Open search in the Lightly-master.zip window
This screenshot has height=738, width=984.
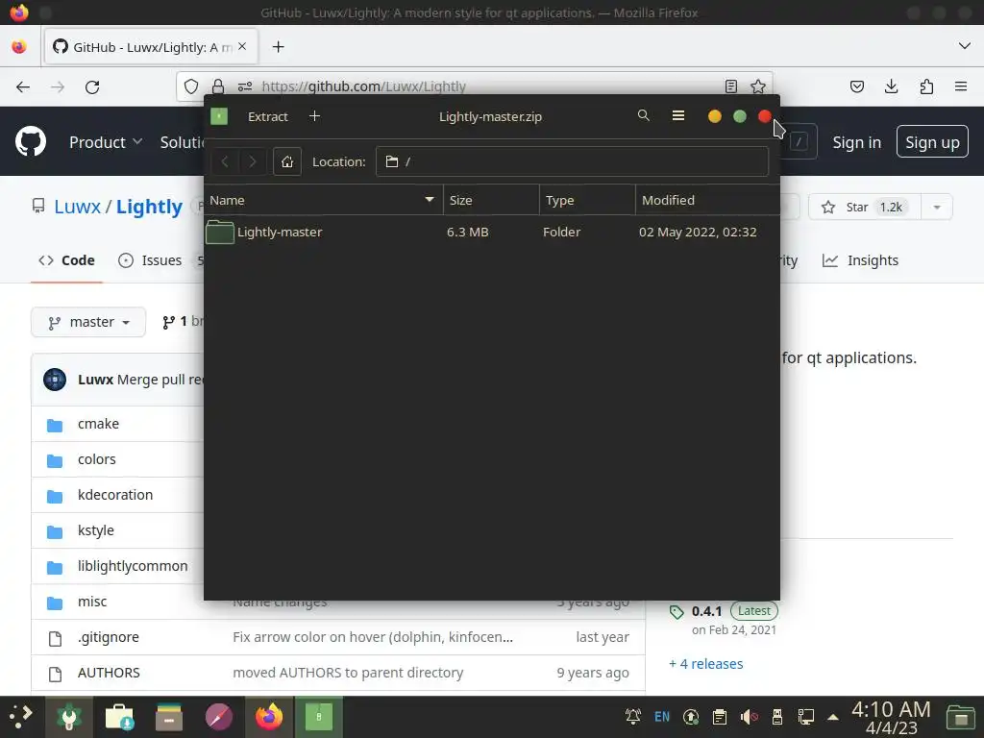tap(643, 115)
